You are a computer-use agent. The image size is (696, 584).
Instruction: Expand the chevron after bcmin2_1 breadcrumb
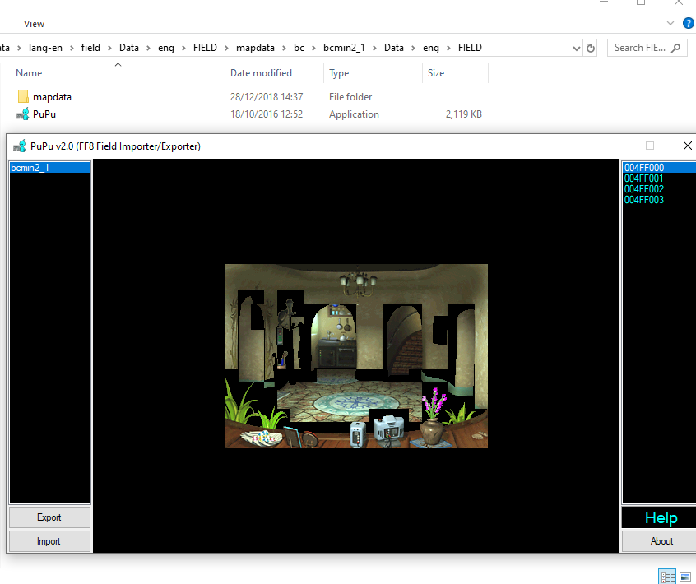(x=374, y=48)
